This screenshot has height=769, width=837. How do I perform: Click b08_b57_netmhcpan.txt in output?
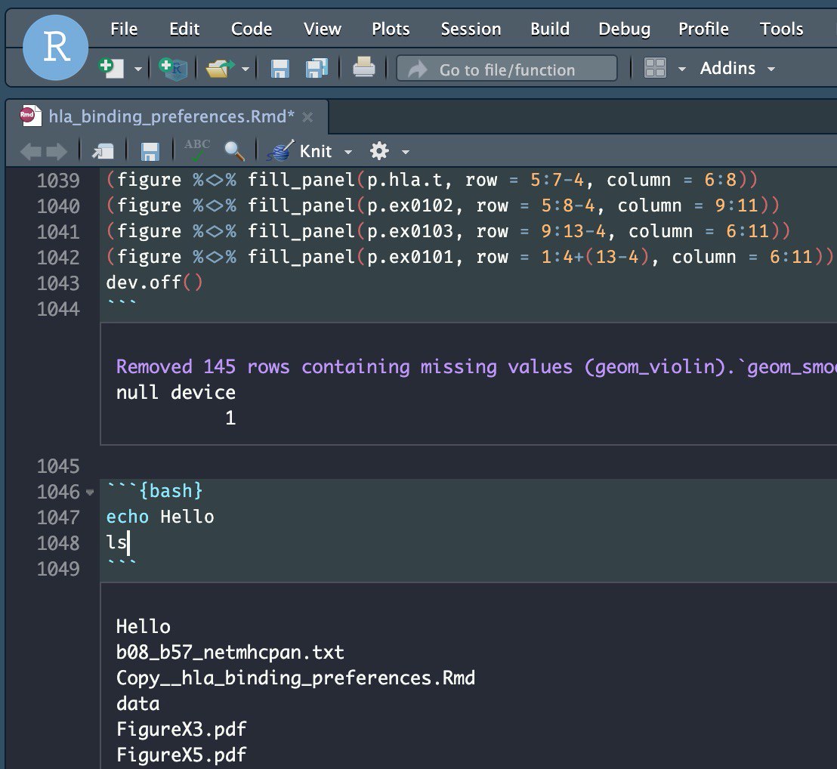click(230, 652)
